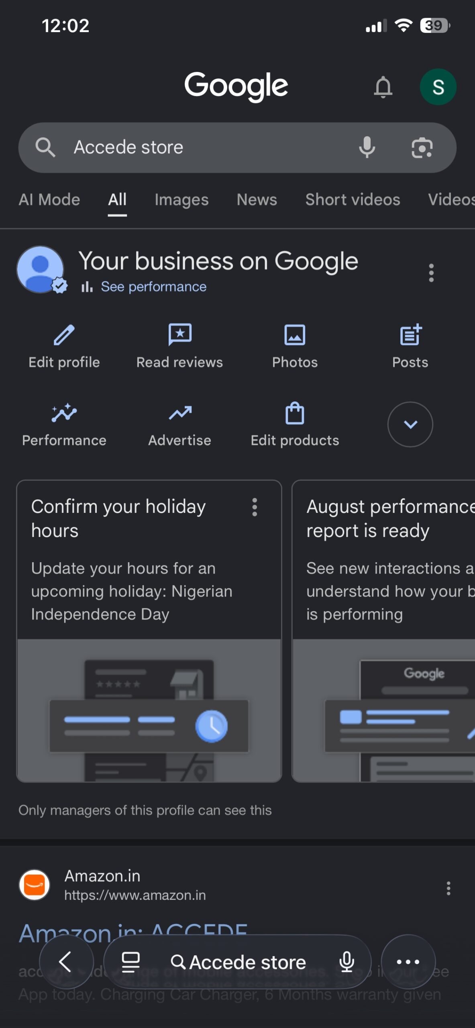Click the Your business on Google heading
Image resolution: width=475 pixels, height=1028 pixels.
coord(218,261)
